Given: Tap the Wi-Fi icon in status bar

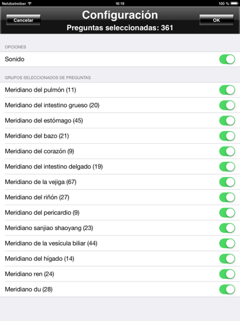Looking at the screenshot, I should click(x=29, y=3).
